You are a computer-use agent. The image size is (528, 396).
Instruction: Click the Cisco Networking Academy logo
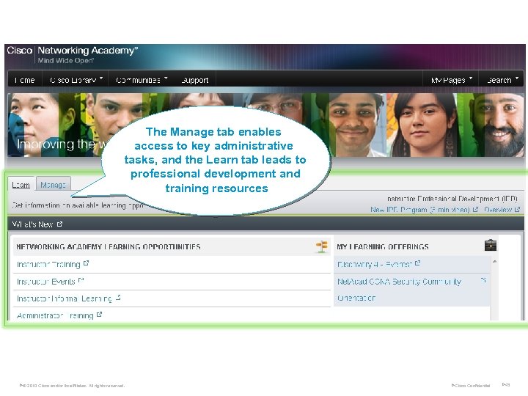click(x=73, y=54)
